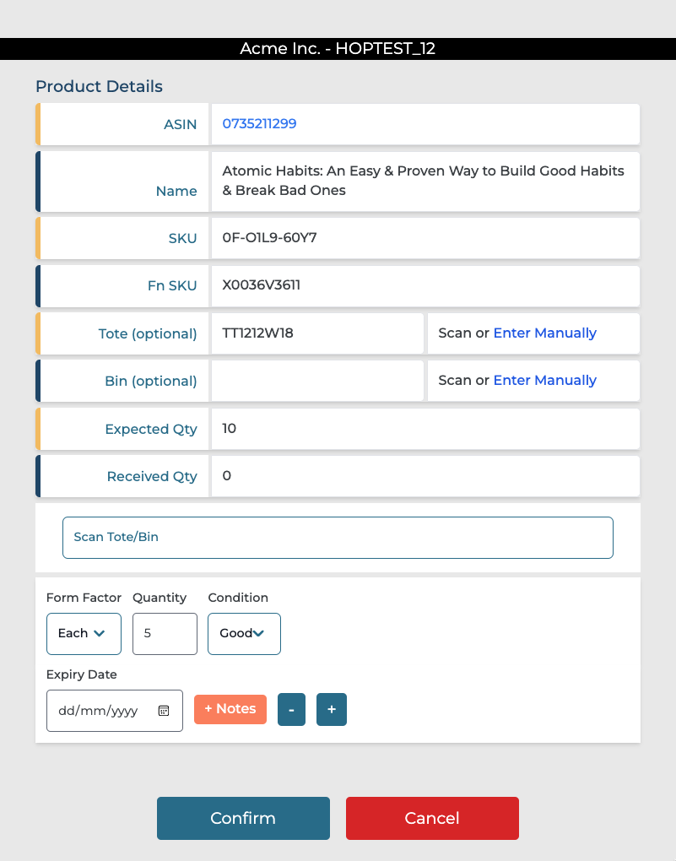Viewport: 676px width, 861px height.
Task: Open the Form Factor Each dropdown
Action: click(x=84, y=634)
